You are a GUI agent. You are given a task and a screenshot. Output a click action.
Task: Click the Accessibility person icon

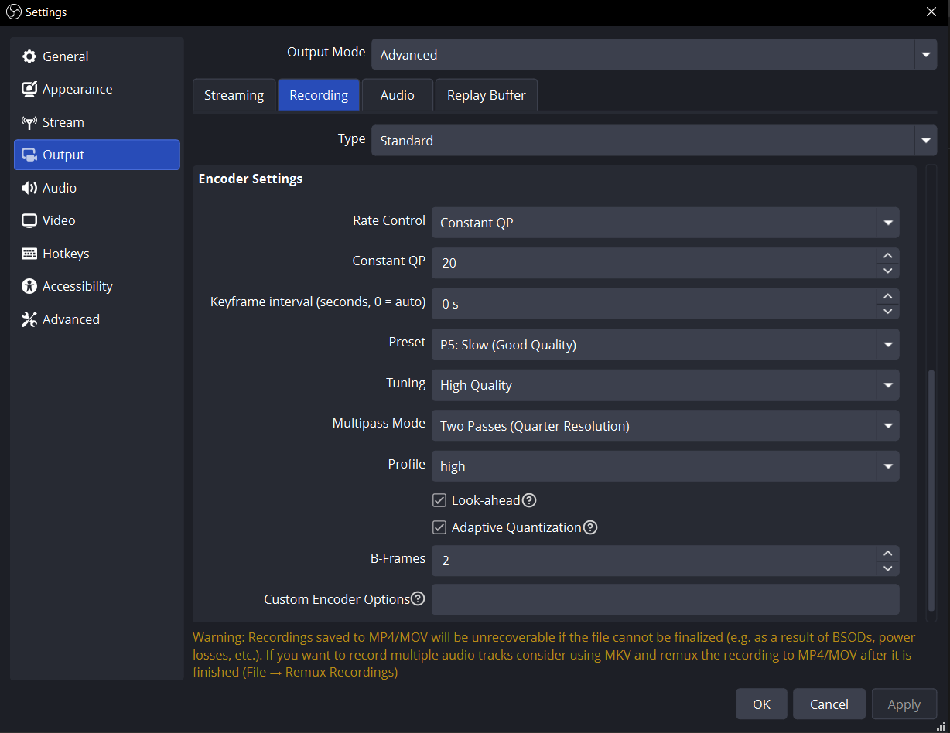29,286
